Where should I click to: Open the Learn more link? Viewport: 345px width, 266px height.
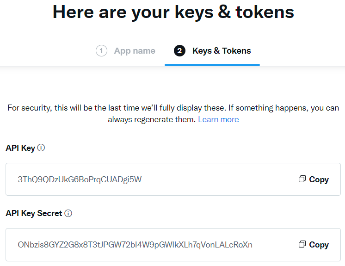coord(218,119)
